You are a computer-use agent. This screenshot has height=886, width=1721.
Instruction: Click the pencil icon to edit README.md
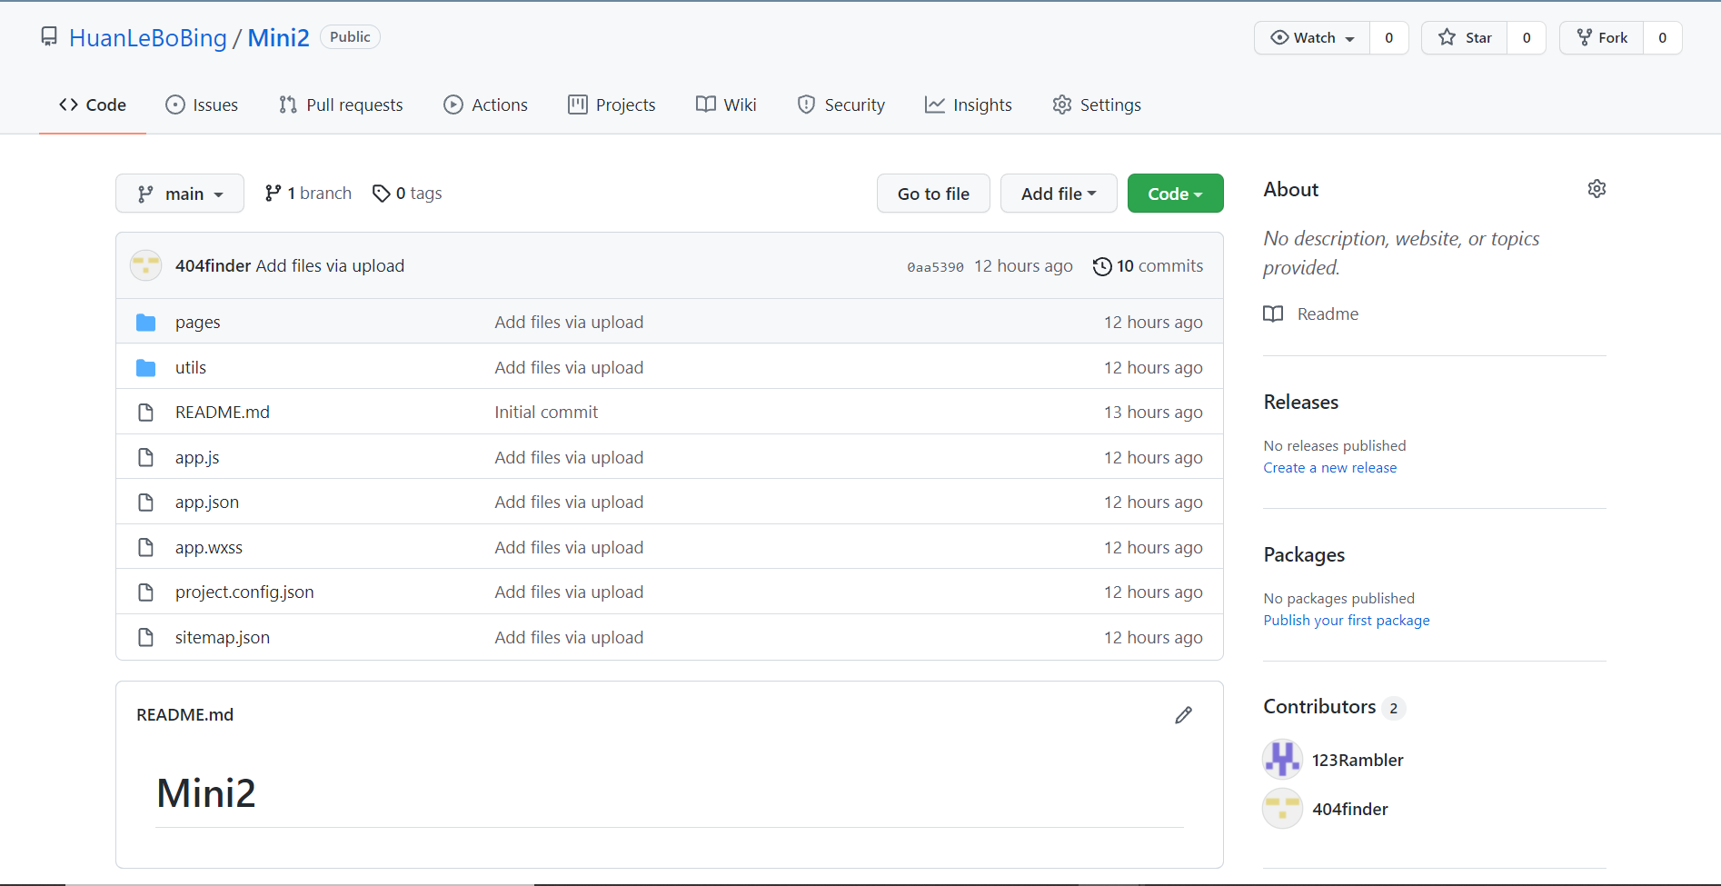coord(1183,715)
